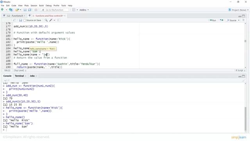Click the view working directory arrow icon

8,80
